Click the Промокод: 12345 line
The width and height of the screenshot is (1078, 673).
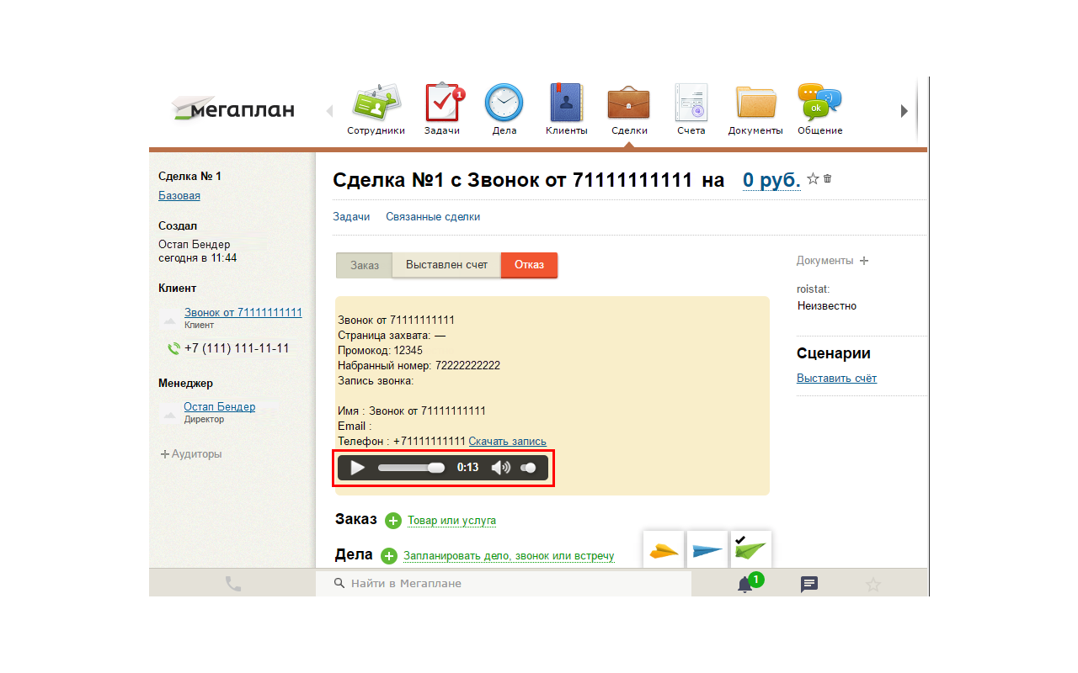click(380, 350)
